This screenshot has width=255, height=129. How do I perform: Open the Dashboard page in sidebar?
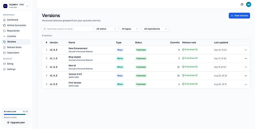13,20
